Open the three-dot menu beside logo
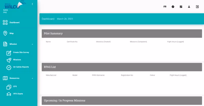The image size is (204, 106). [32, 4]
